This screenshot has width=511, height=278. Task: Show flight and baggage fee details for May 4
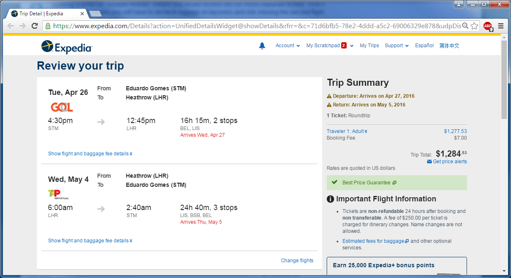point(90,241)
